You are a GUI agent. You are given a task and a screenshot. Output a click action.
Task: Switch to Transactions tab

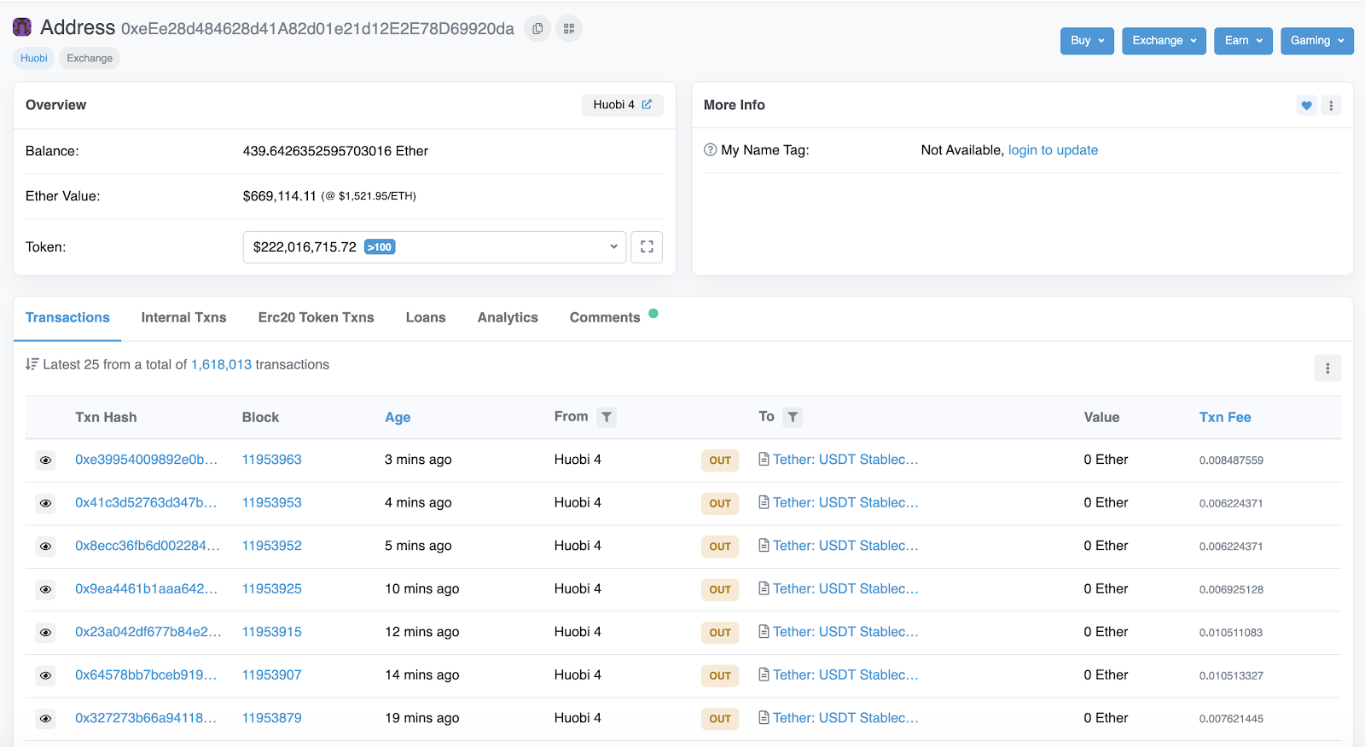[67, 317]
